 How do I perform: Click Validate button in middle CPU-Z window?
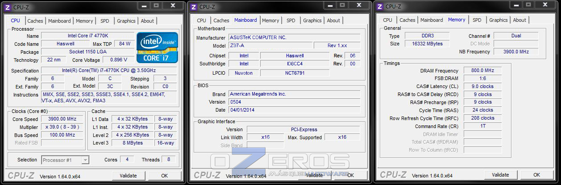[x=315, y=175]
